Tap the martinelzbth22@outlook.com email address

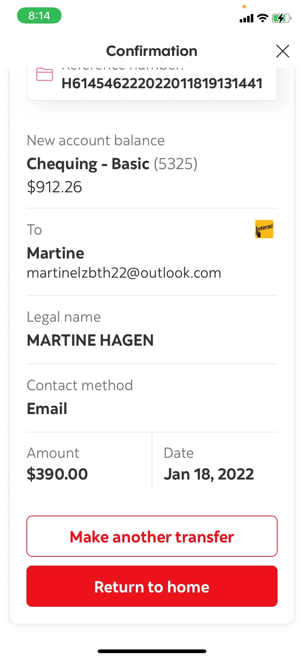pyautogui.click(x=124, y=273)
